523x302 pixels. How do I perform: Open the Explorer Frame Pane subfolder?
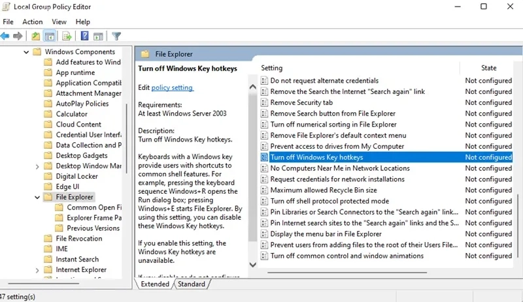click(x=94, y=218)
